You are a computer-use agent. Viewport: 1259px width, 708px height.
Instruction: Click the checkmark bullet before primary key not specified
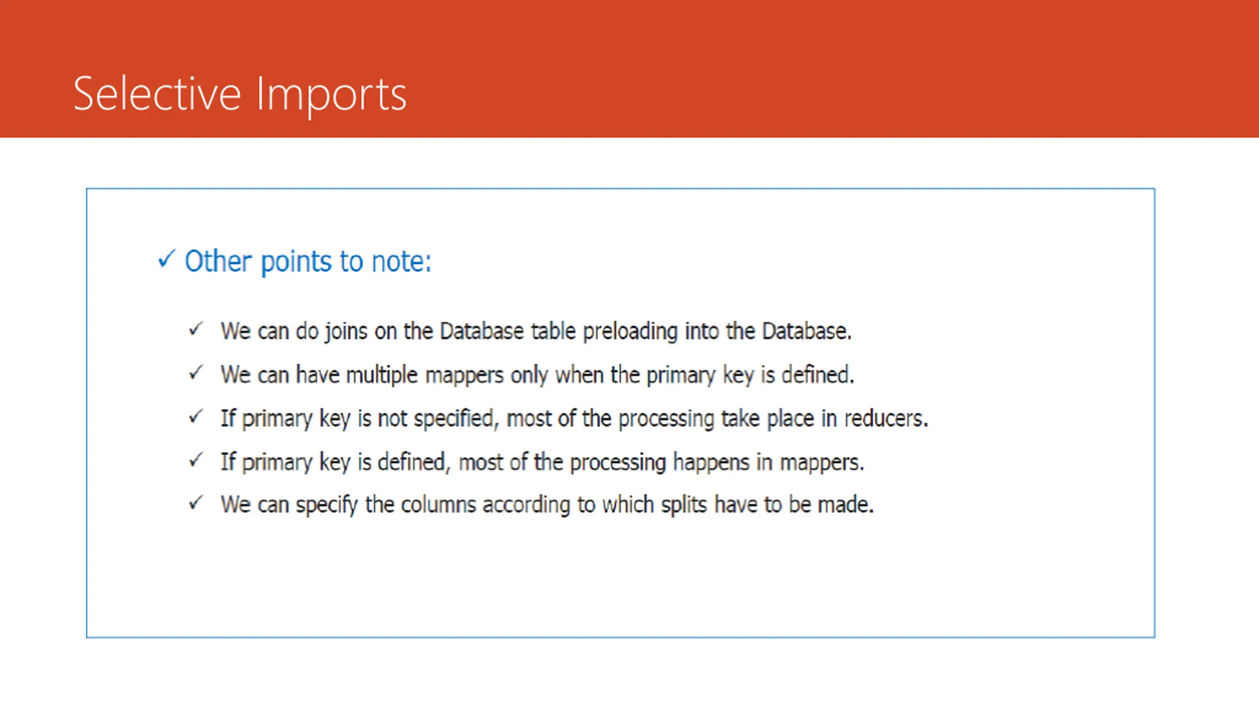click(196, 416)
